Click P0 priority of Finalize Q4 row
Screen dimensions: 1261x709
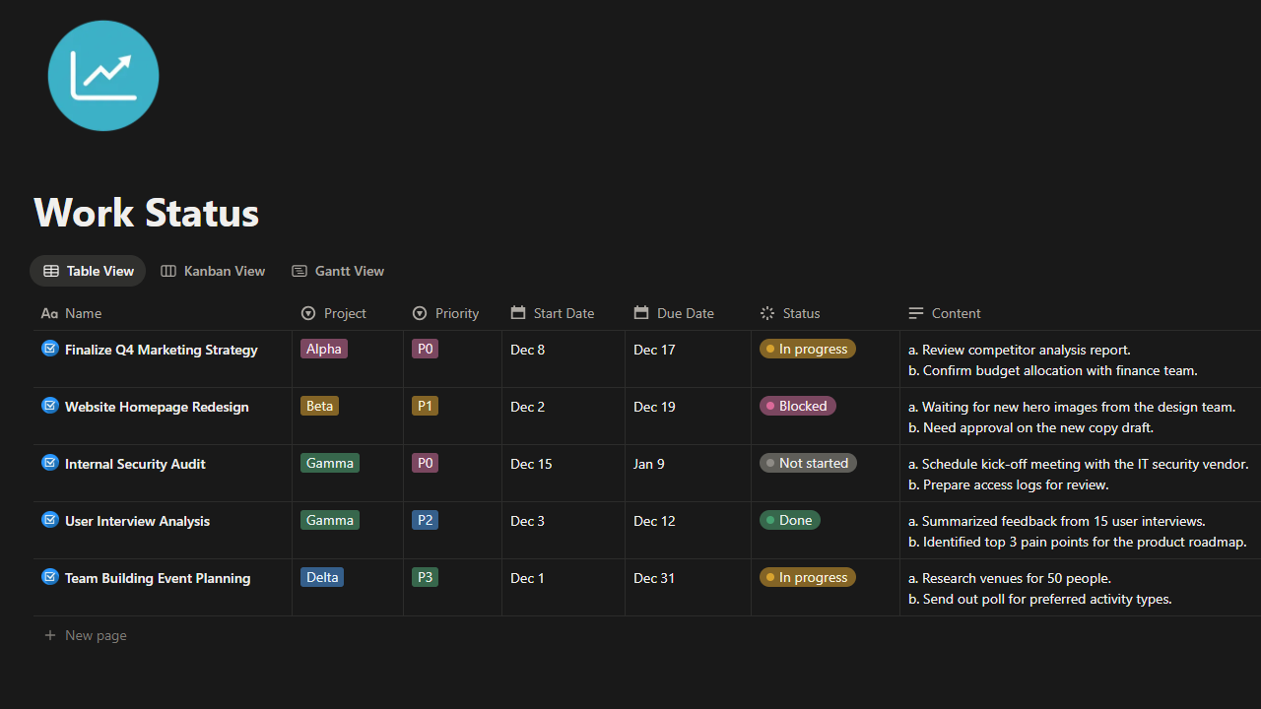425,349
